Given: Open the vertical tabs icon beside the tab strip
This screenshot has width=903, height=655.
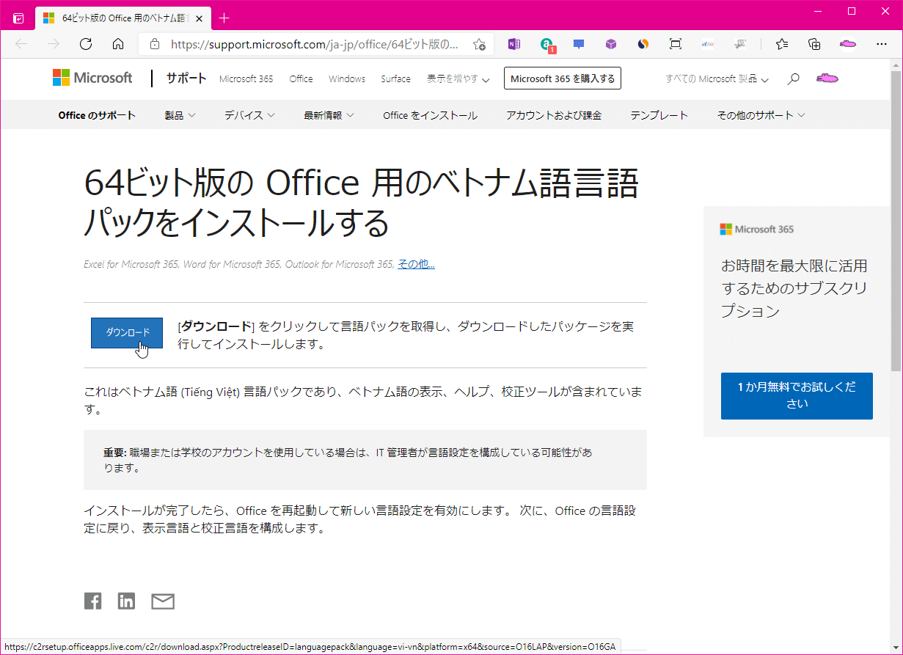Looking at the screenshot, I should click(18, 18).
